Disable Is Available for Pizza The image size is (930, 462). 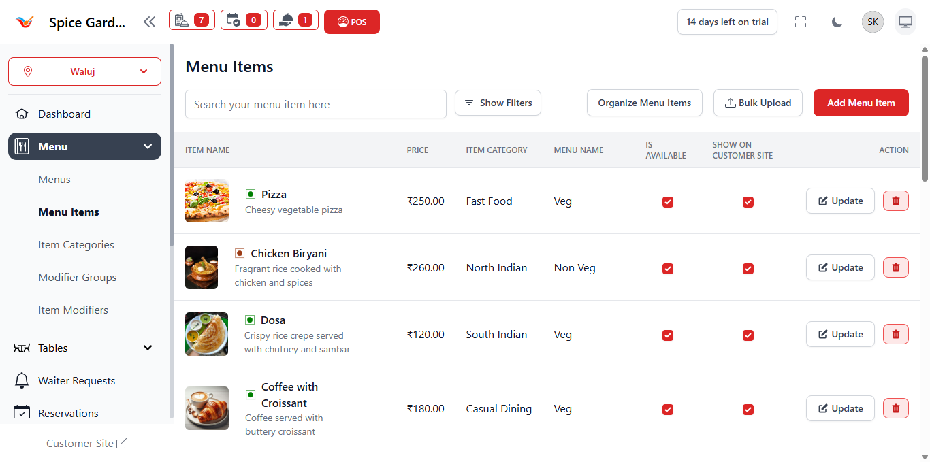point(668,201)
